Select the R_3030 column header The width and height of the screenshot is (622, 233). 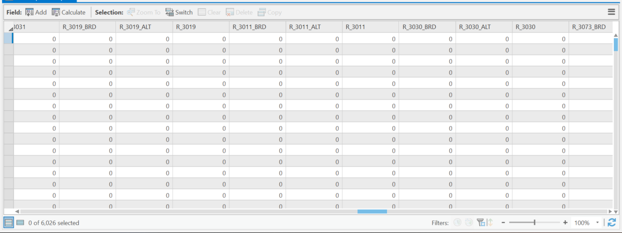541,27
